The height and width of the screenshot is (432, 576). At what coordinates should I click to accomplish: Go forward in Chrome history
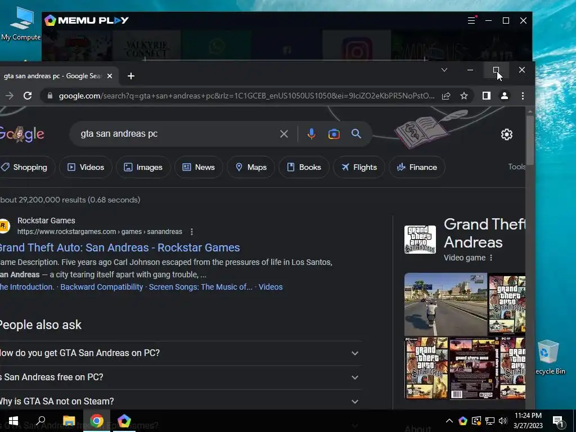(10, 96)
